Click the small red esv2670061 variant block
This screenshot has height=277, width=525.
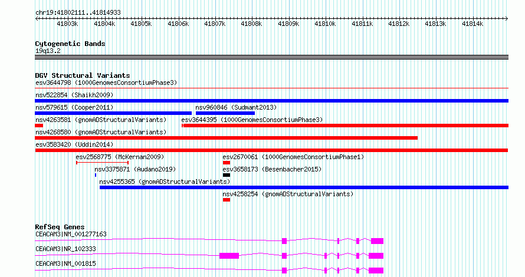(x=227, y=163)
